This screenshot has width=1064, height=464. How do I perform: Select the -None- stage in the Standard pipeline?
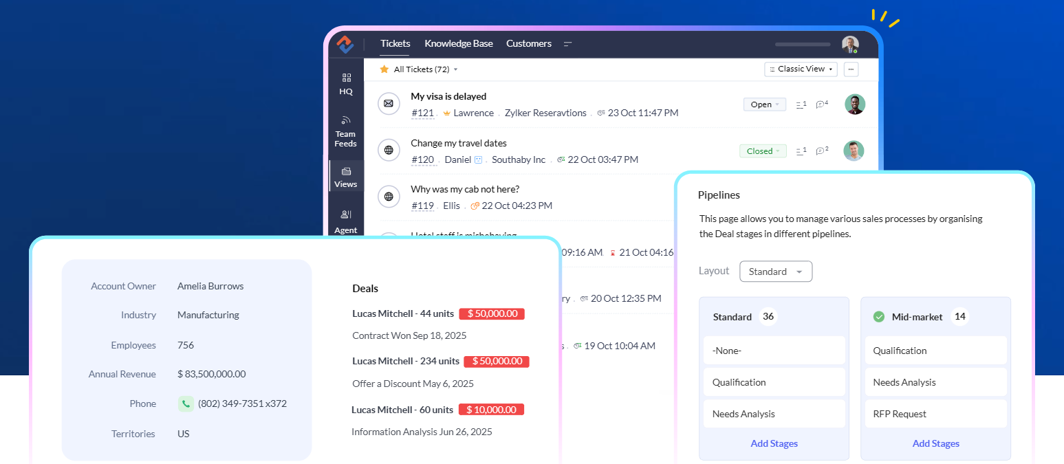tap(774, 351)
